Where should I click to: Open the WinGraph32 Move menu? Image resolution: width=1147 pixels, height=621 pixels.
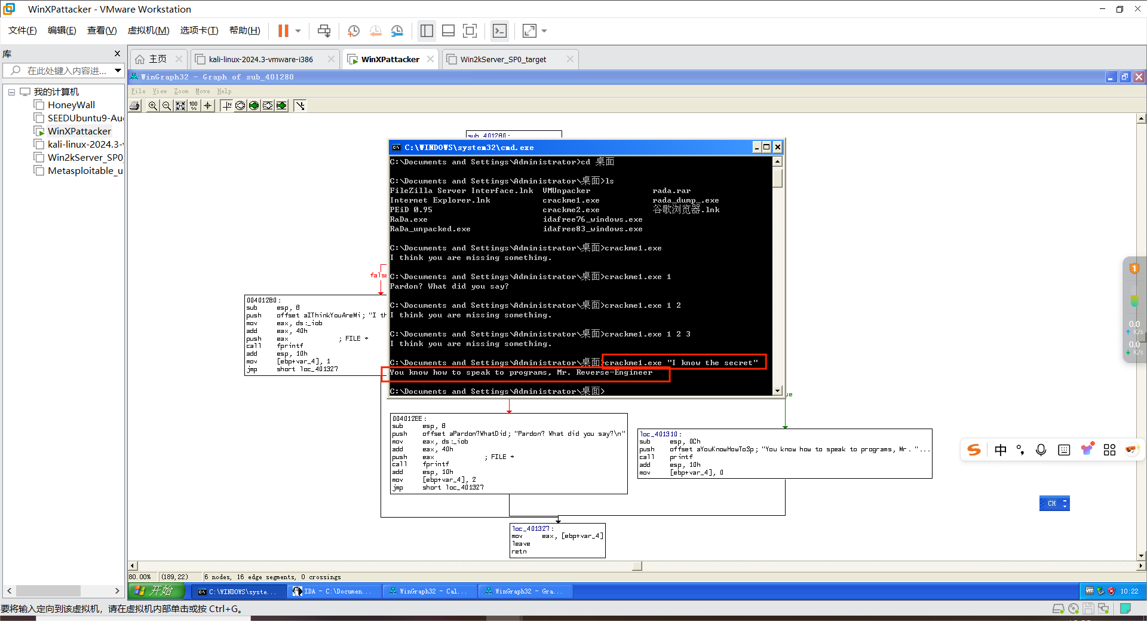(203, 91)
